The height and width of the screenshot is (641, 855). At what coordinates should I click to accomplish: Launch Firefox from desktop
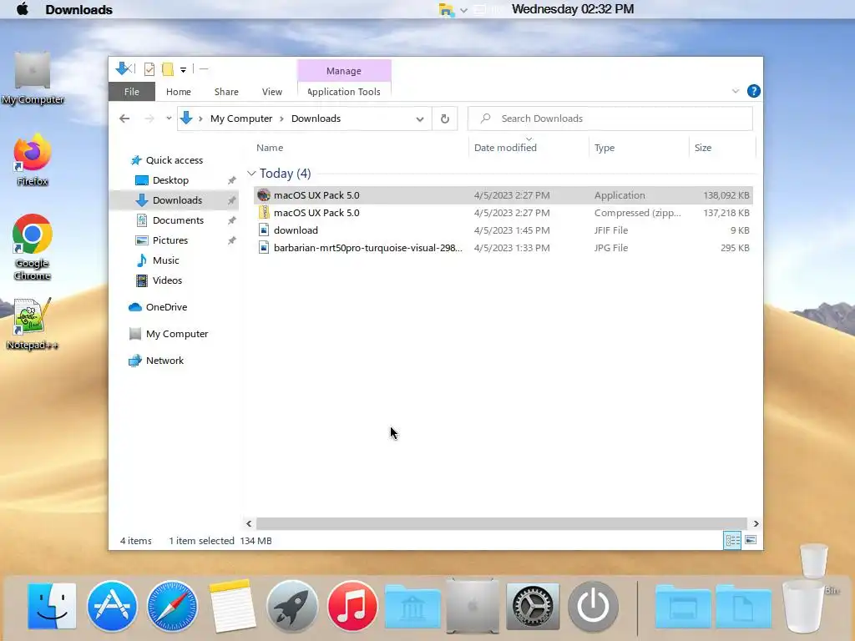(33, 160)
